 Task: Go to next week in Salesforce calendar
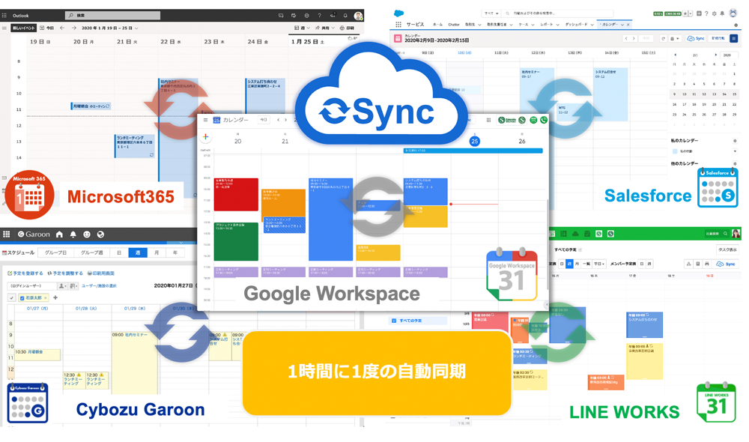click(x=634, y=38)
